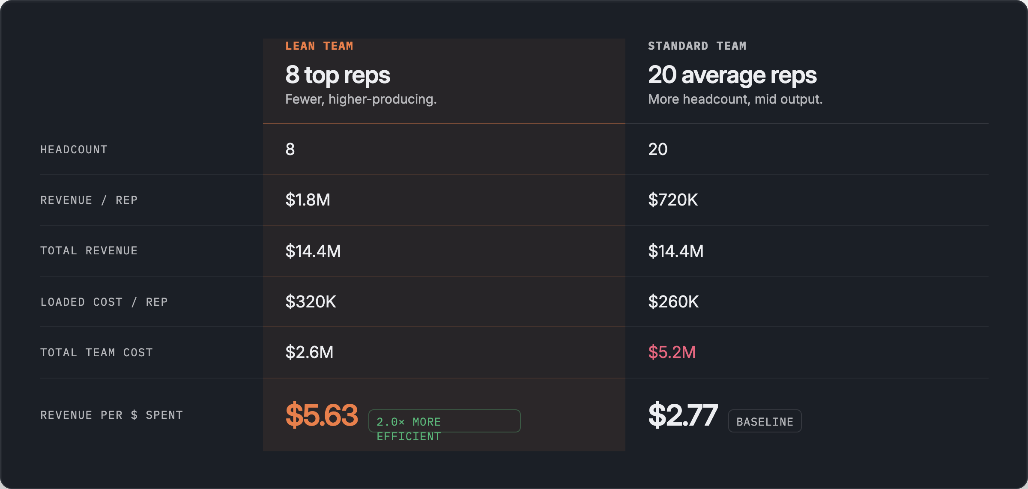Click the lean team's $2.6M cost
Viewport: 1028px width, 489px height.
tap(309, 352)
